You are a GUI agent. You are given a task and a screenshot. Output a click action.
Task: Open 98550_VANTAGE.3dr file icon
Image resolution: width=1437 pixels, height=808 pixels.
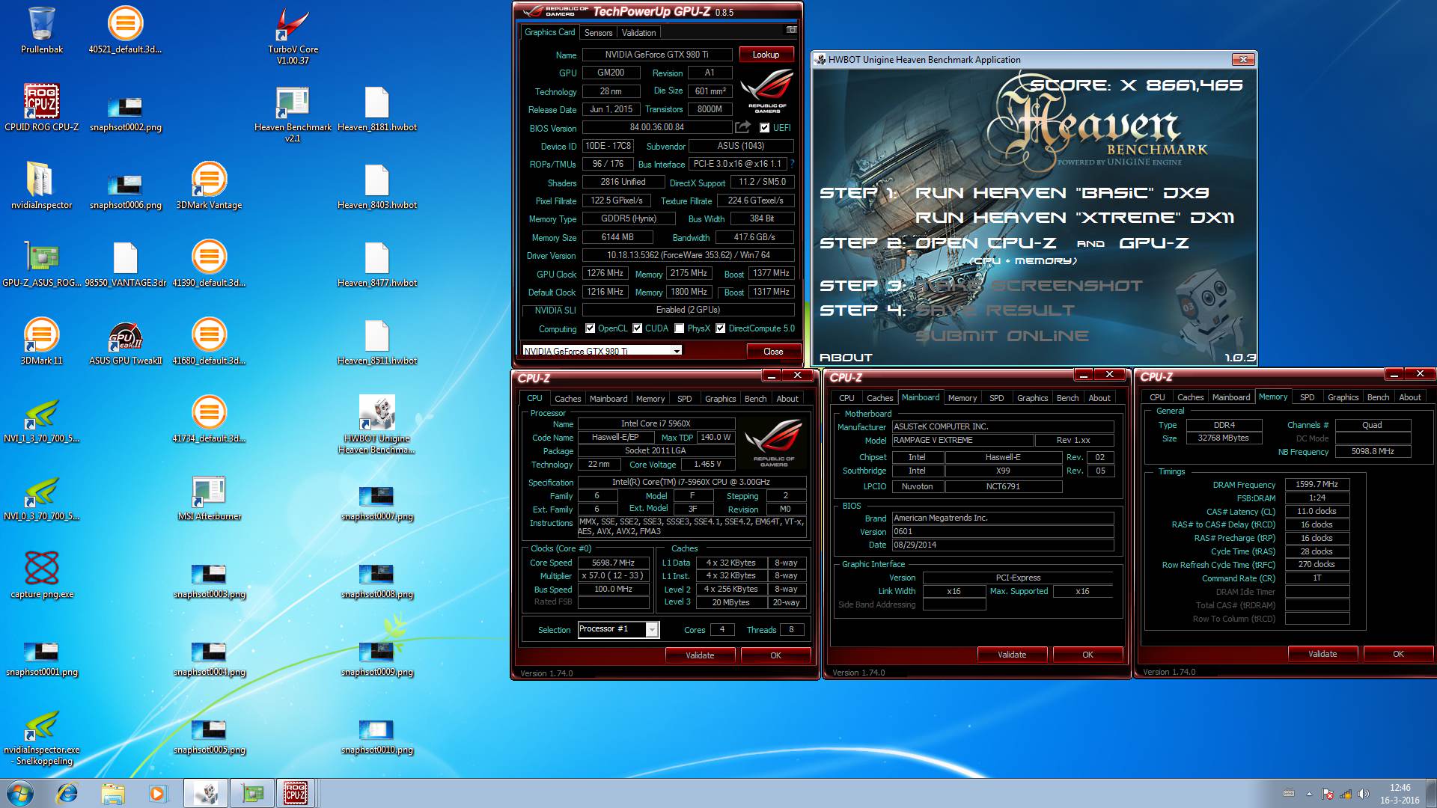(x=125, y=263)
